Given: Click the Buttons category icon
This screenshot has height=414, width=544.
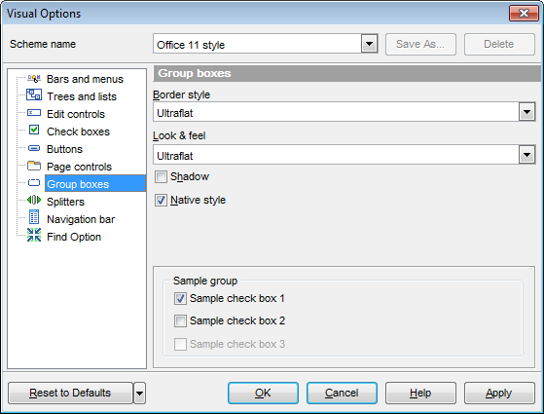Looking at the screenshot, I should pos(34,148).
